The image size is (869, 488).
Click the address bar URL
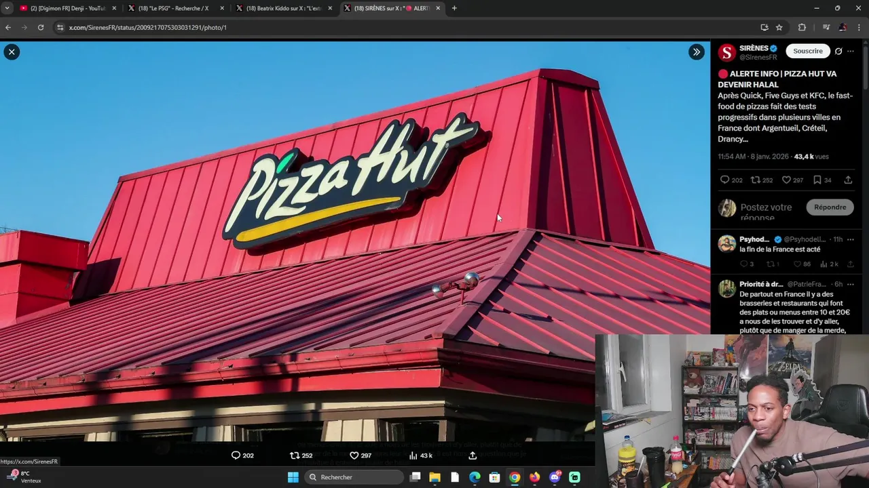point(147,28)
